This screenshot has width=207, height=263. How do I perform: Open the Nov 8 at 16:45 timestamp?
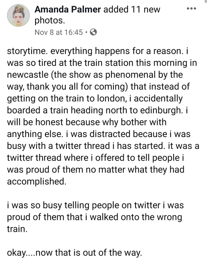[59, 32]
